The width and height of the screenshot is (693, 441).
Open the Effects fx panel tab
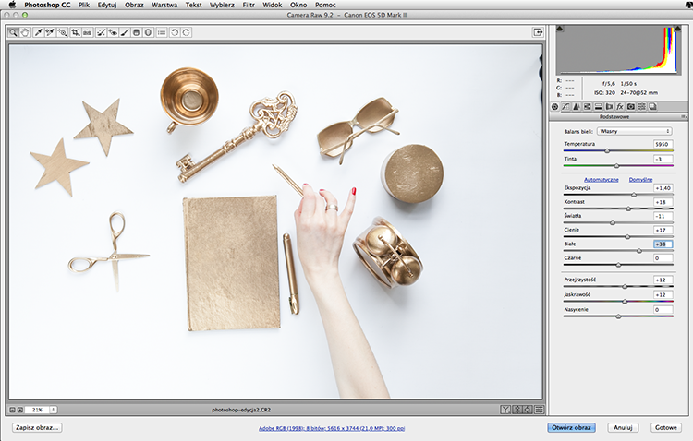coord(620,106)
